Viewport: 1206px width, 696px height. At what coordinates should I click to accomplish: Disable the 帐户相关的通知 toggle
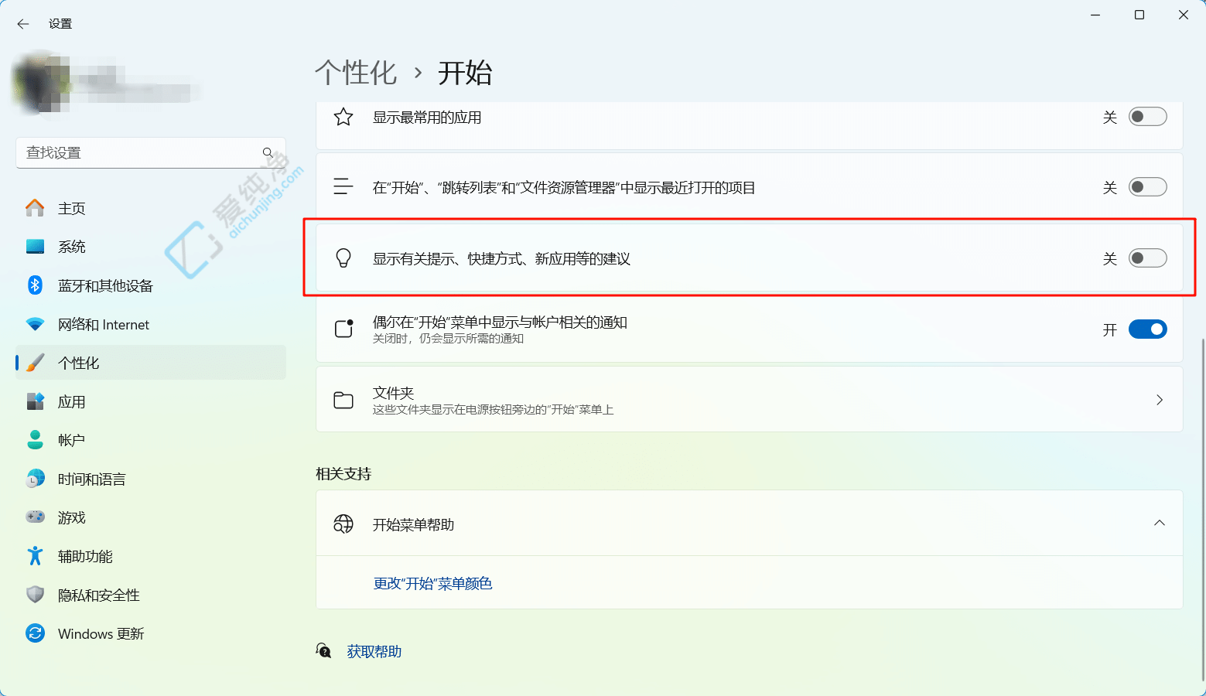[1148, 329]
